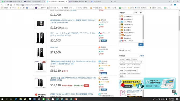Image resolution: width=180 pixels, height=101 pixels.
Task: Check the Yahoo商城 (3) filter checkbox
Action: tap(120, 22)
